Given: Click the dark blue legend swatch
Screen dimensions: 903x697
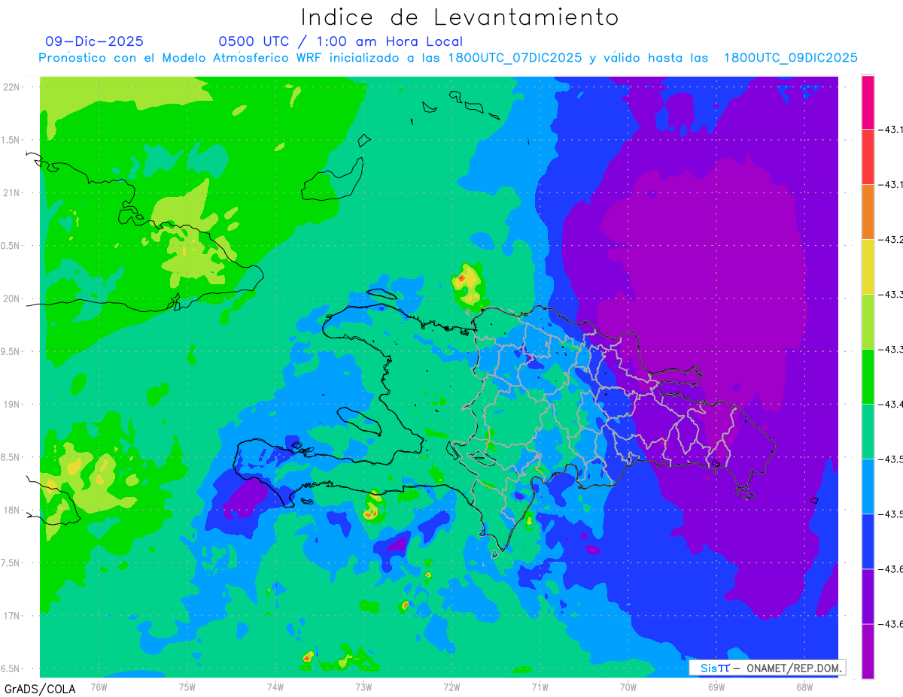Looking at the screenshot, I should (x=868, y=541).
